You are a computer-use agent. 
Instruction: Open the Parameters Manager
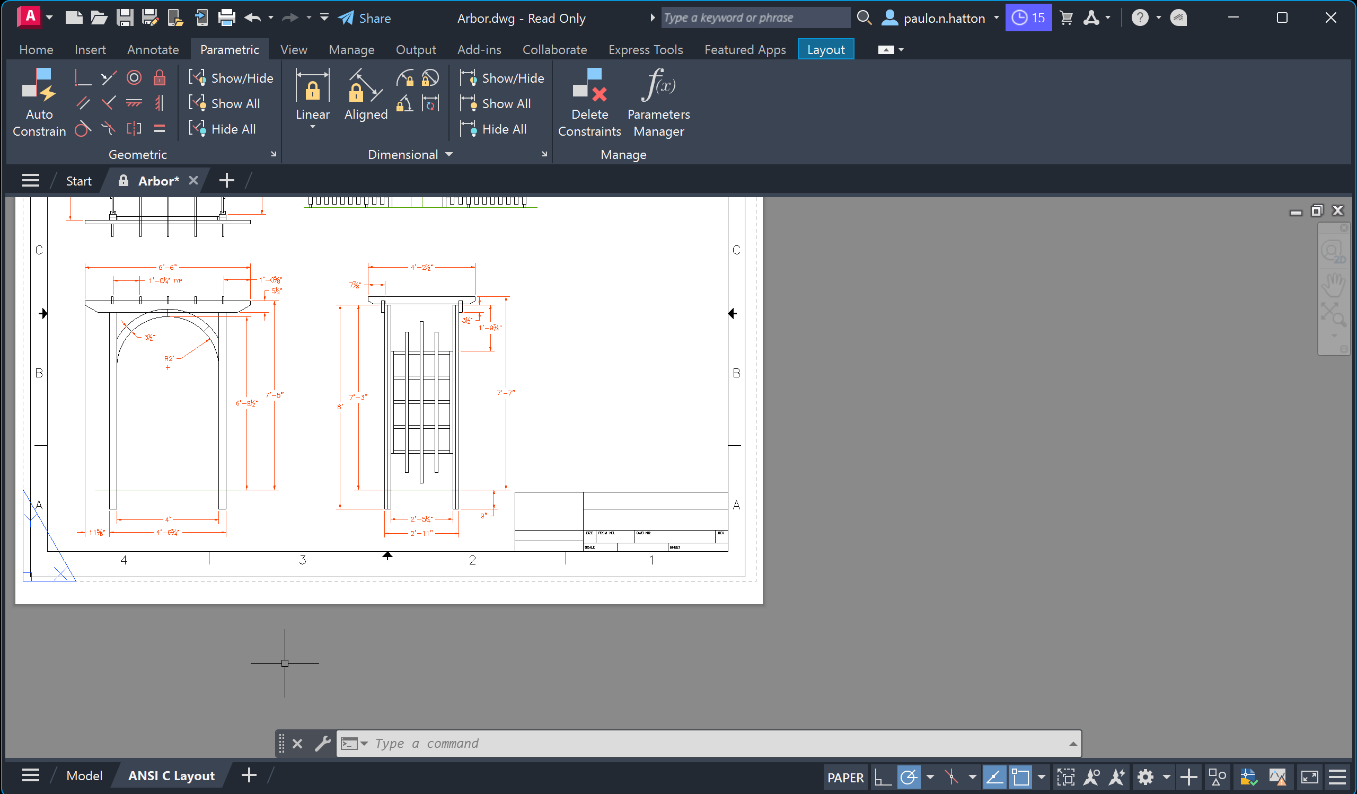pyautogui.click(x=658, y=102)
